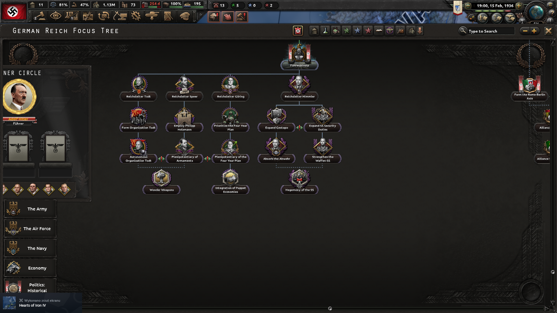This screenshot has width=557, height=313.
Task: Toggle the research flask focus filter
Action: coord(325,31)
